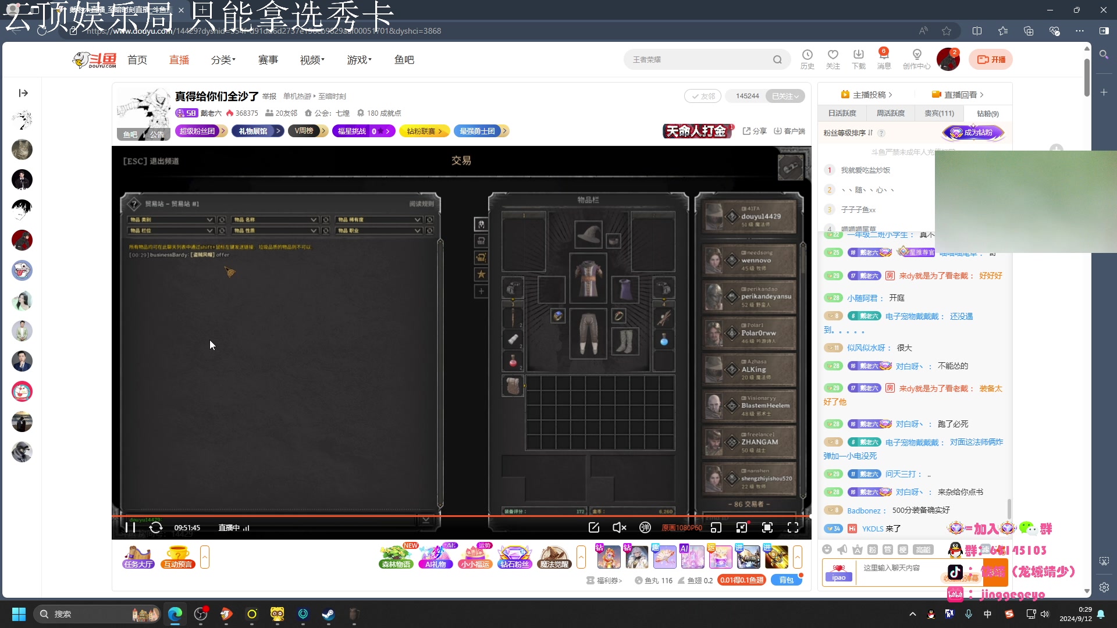This screenshot has height=628, width=1117.
Task: Go to the 赛事 nav item
Action: (268, 60)
